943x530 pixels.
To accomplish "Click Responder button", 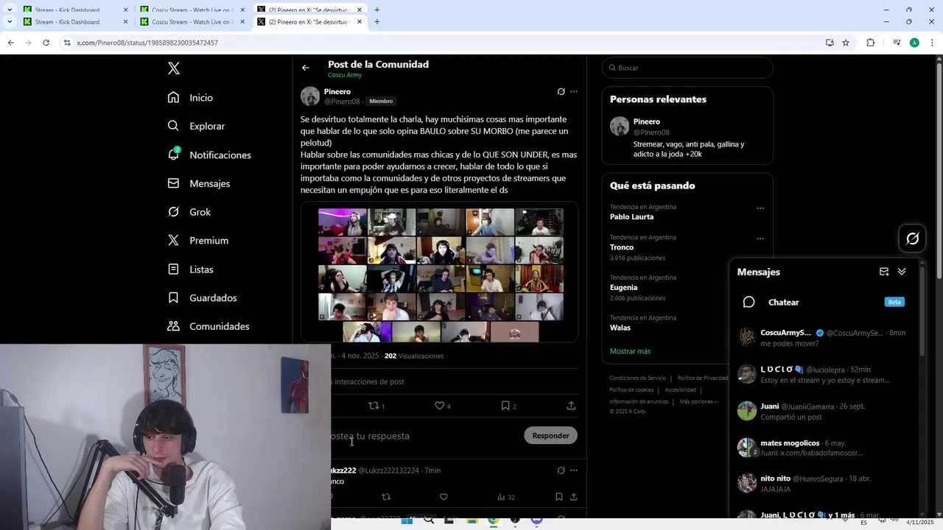I will coord(550,436).
